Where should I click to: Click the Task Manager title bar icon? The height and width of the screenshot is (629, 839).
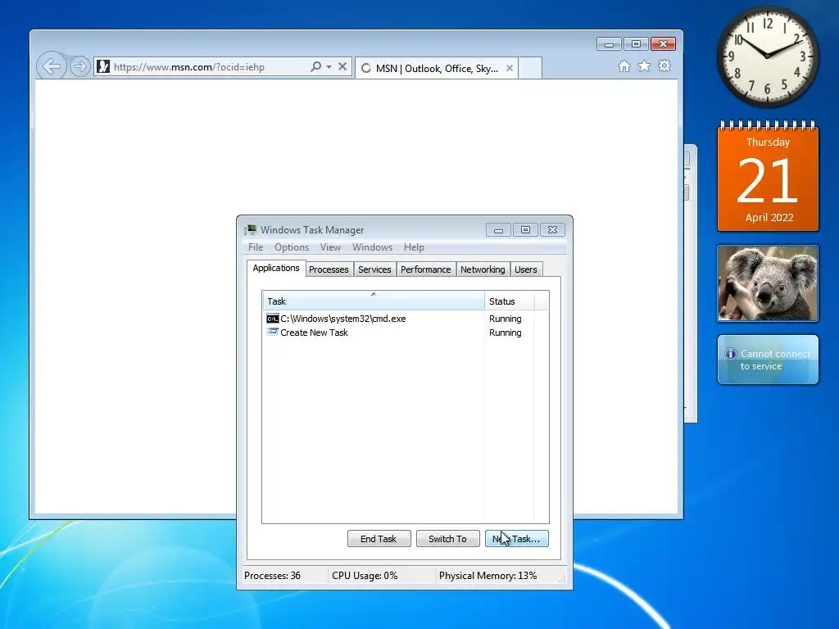pyautogui.click(x=251, y=230)
